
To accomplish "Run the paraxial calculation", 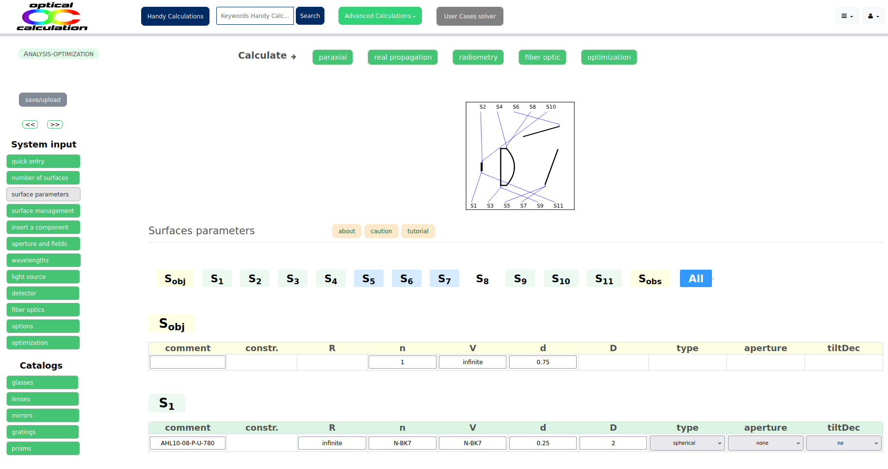I will (333, 57).
